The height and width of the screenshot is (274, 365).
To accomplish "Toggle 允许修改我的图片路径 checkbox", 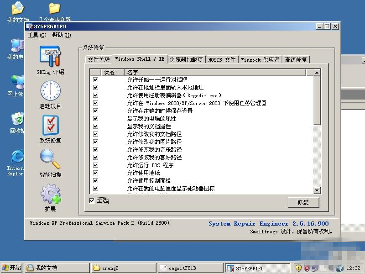I will pos(95,142).
